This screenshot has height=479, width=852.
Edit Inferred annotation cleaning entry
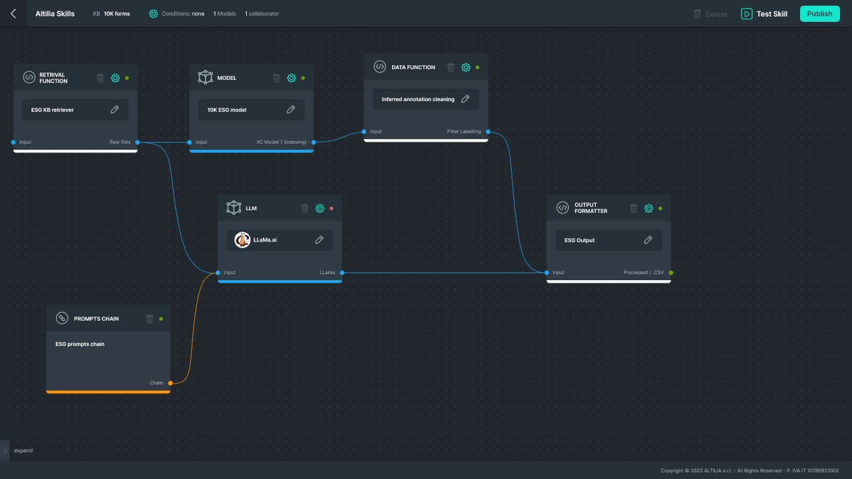click(x=465, y=99)
